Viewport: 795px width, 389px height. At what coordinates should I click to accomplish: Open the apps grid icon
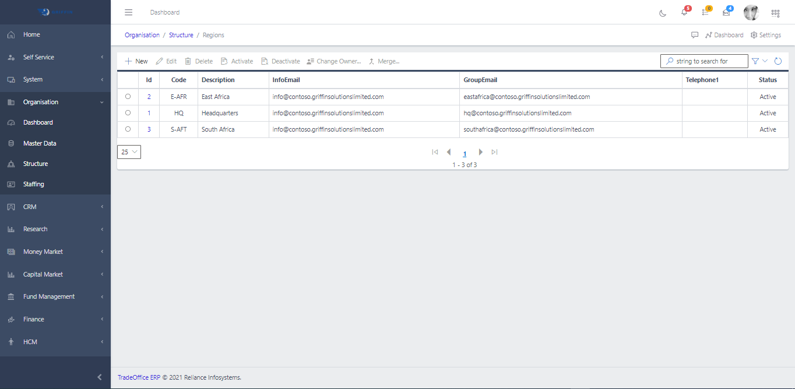tap(775, 13)
